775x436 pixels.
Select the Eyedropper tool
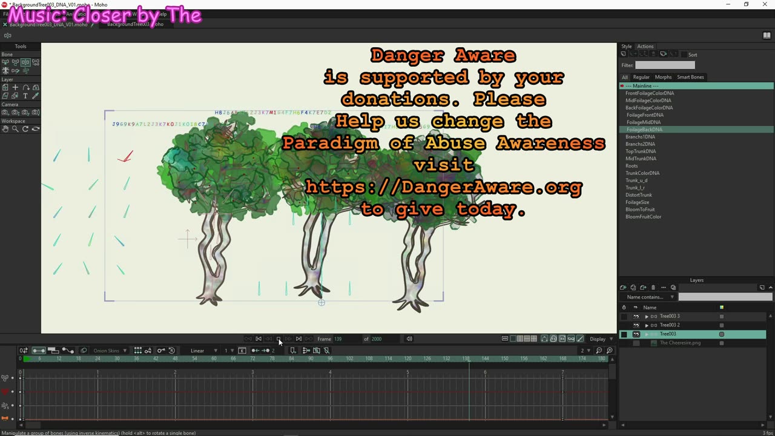[36, 96]
